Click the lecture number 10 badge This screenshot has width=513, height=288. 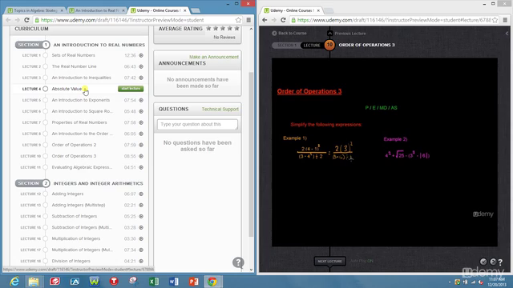pos(329,45)
